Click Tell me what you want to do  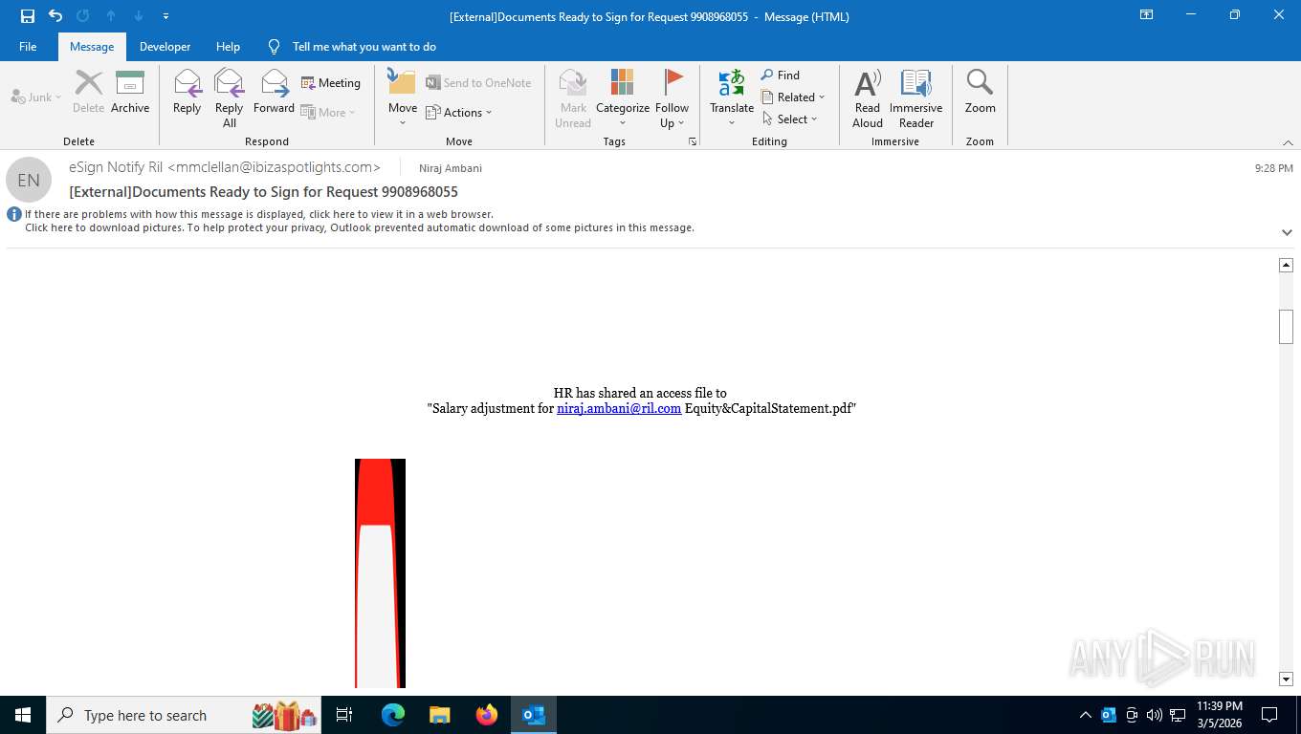click(364, 47)
